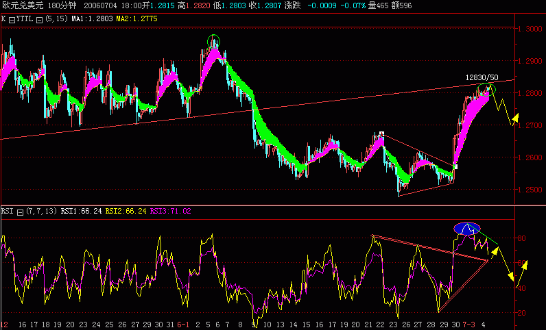Click the yellow RSI2:66.24 readout
The image size is (546, 330).
click(126, 211)
